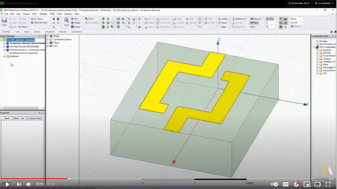
Task: Open the help question mark icon
Action: 331,32
